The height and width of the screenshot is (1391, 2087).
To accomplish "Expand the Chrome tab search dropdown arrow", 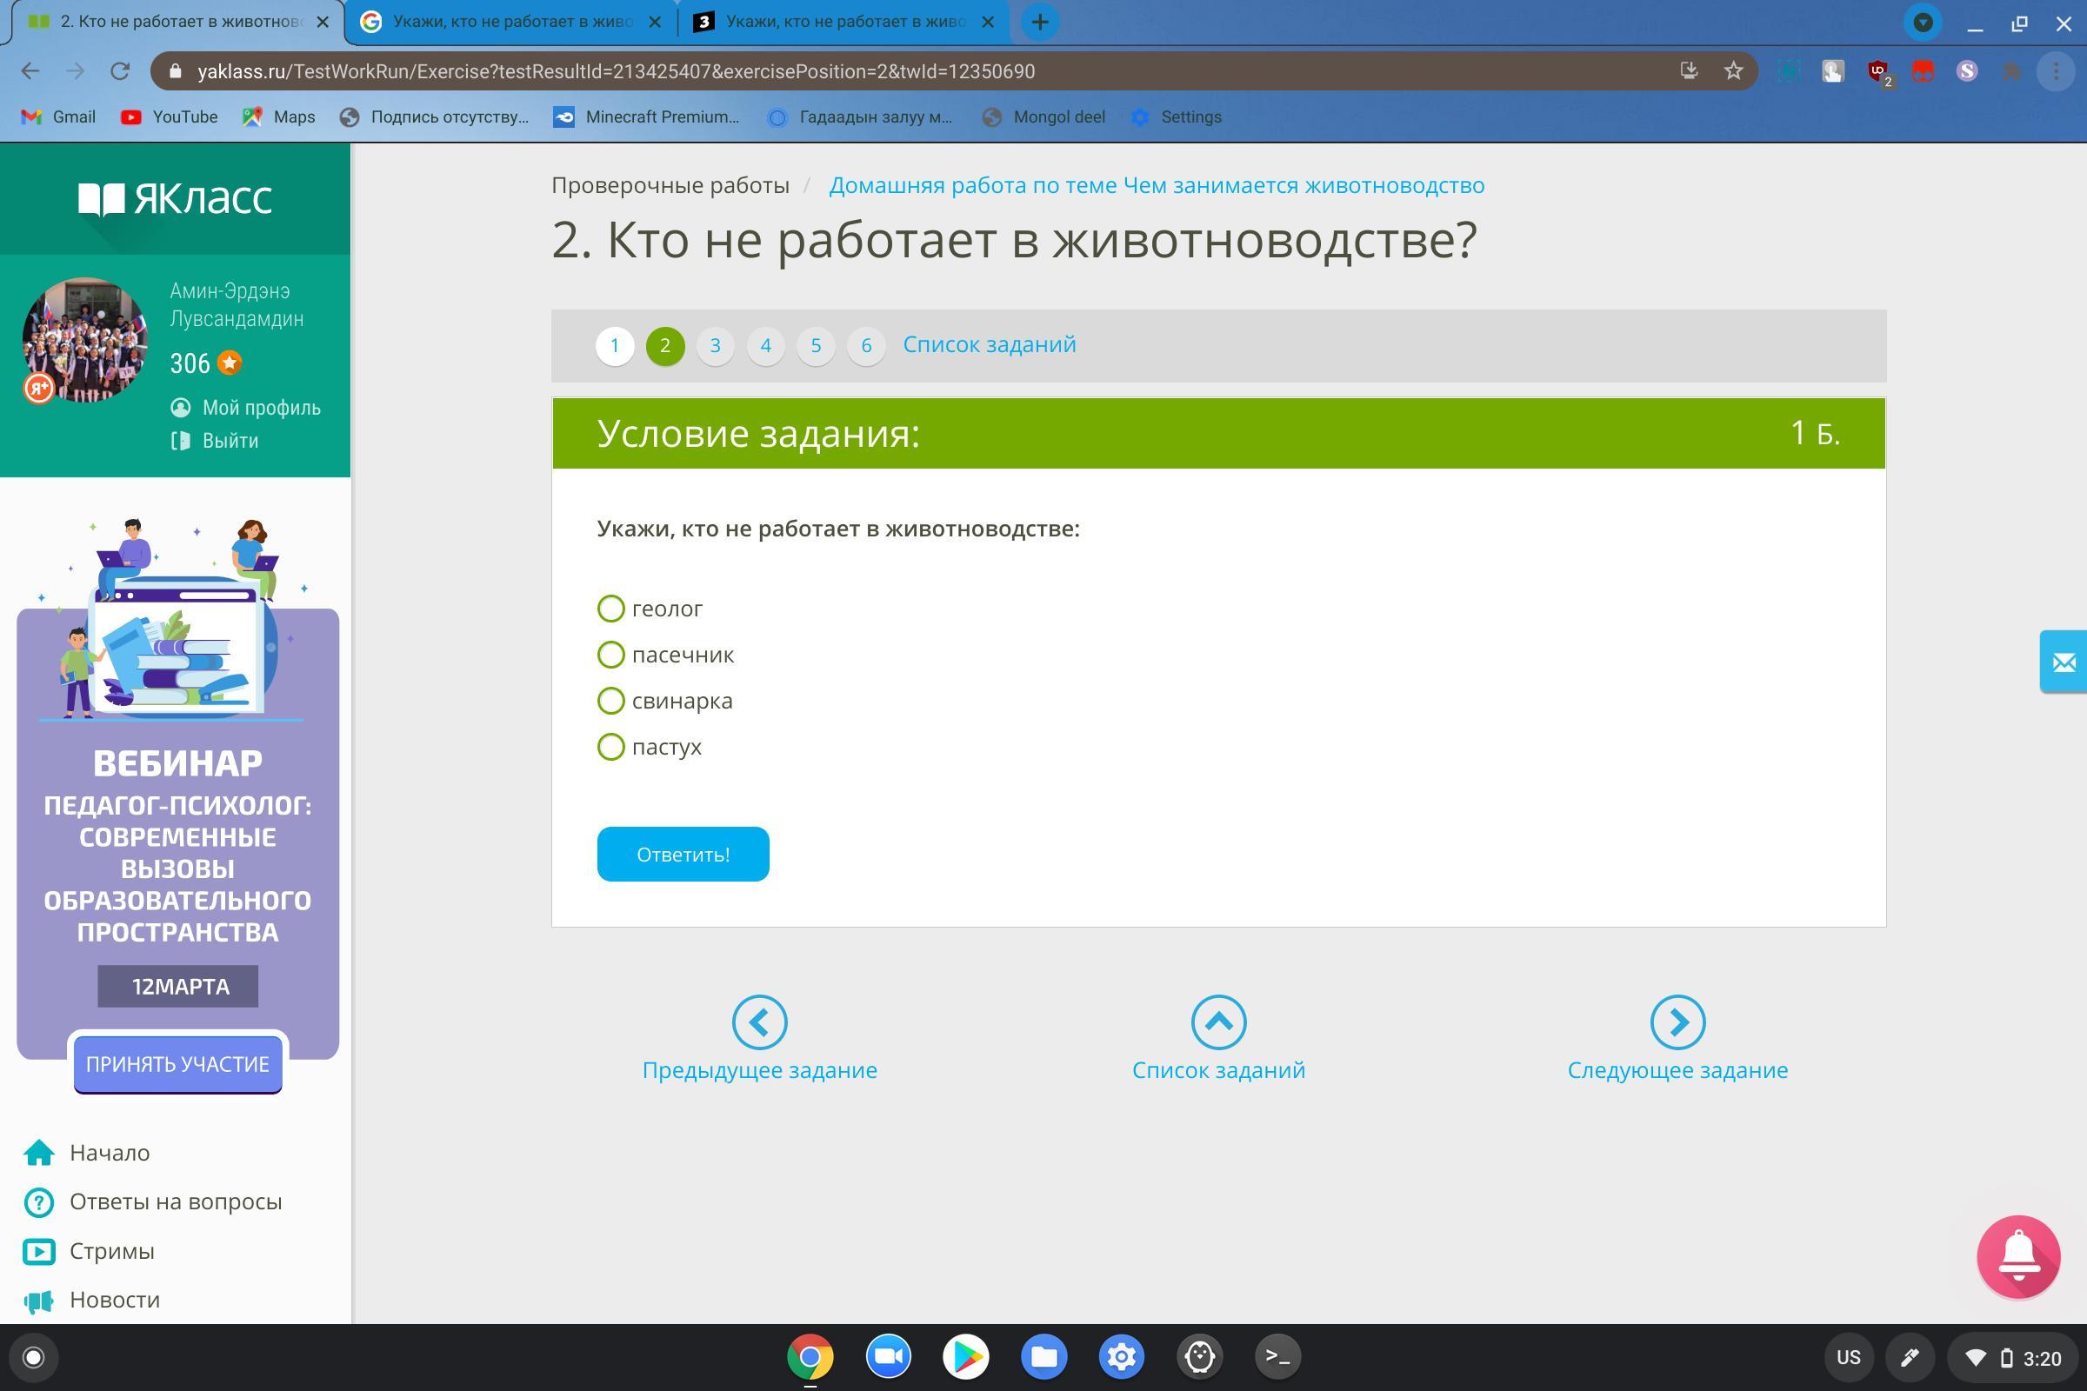I will click(x=1923, y=23).
